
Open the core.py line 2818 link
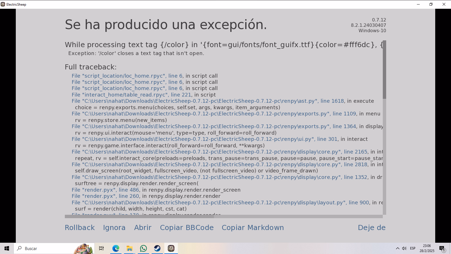pyautogui.click(x=219, y=165)
